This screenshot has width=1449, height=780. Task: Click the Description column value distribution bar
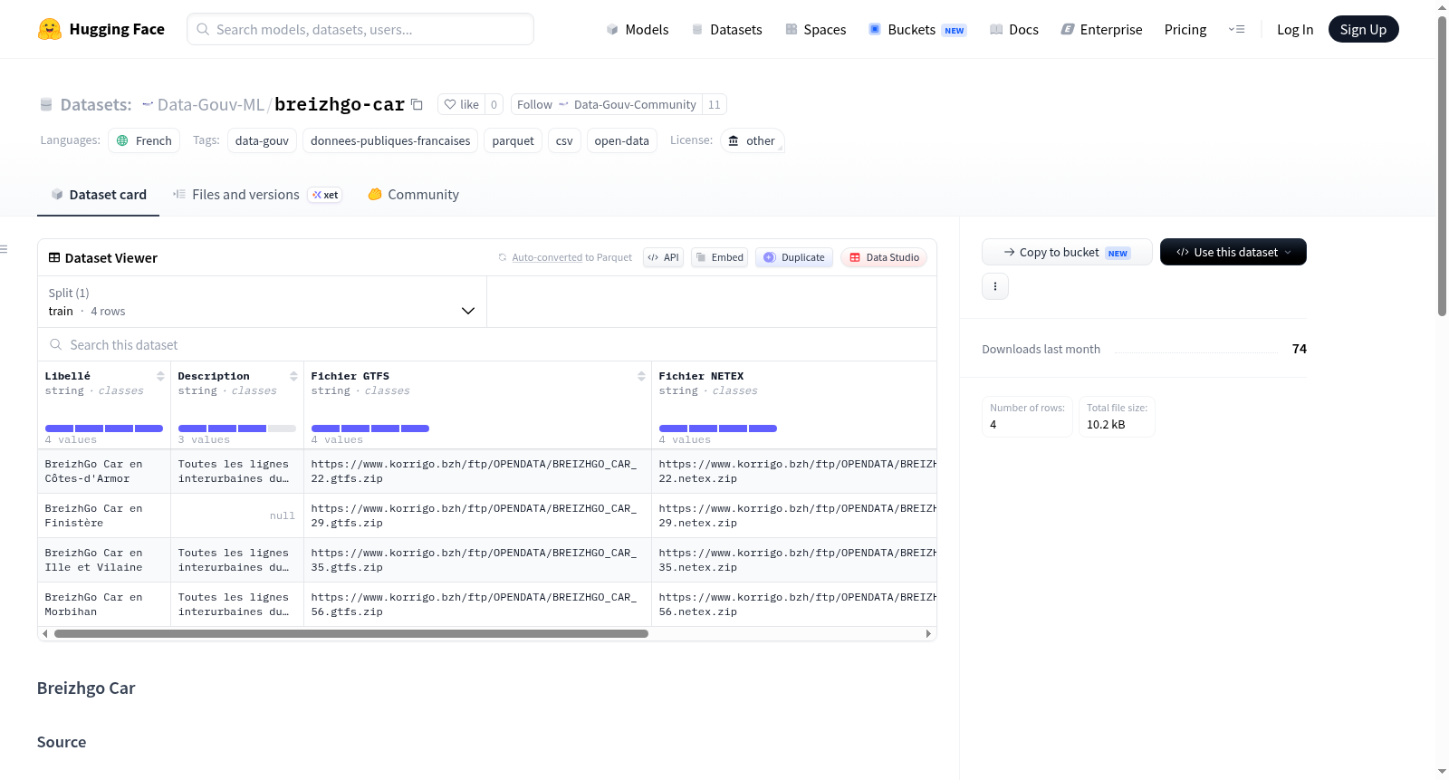point(237,429)
